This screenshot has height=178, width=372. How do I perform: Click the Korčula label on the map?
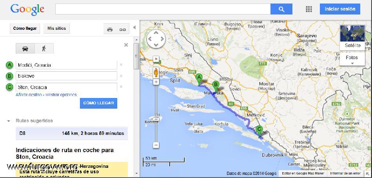click(221, 124)
